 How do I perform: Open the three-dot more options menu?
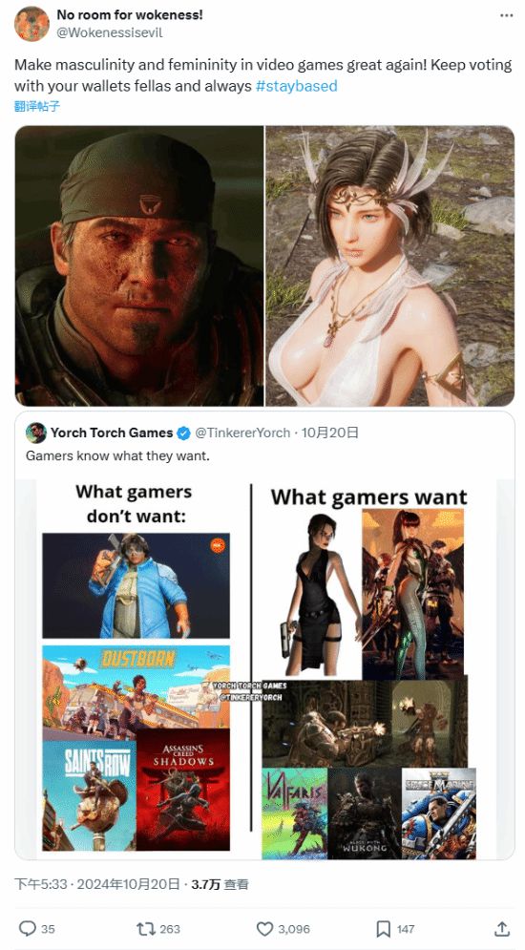(x=507, y=15)
